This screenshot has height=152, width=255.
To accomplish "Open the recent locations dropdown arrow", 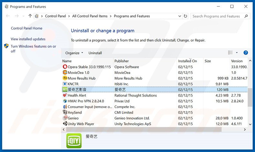I will click(24, 16).
